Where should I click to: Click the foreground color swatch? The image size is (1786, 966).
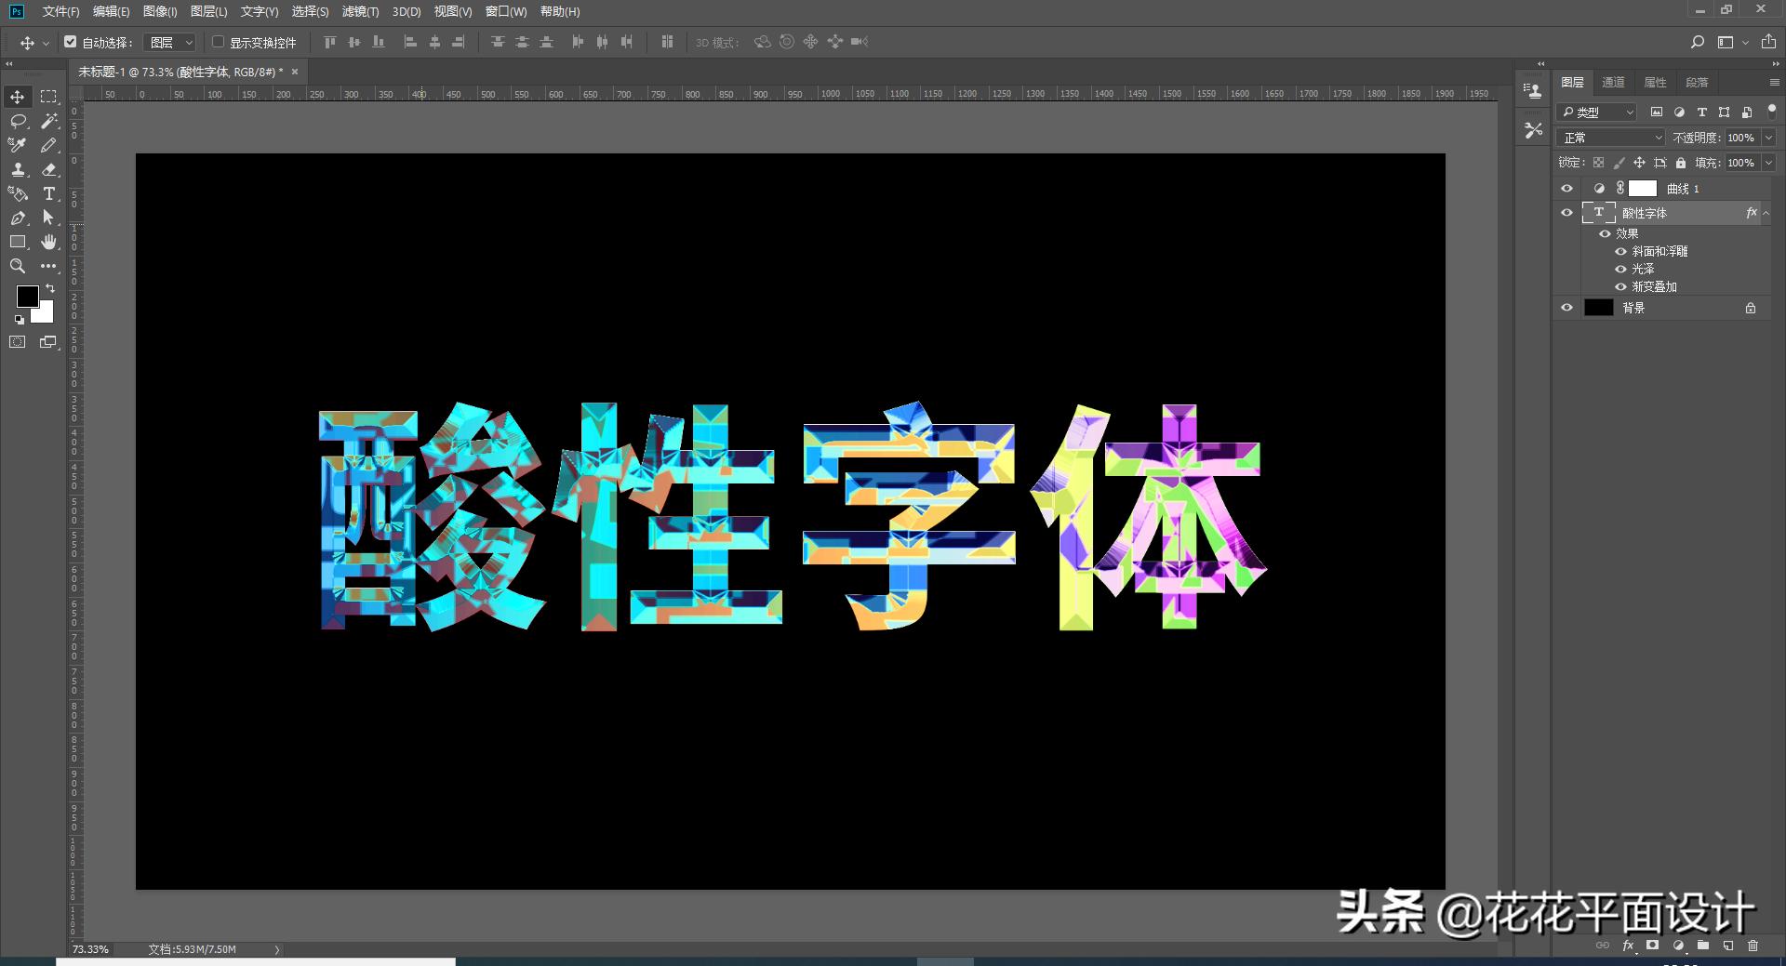27,296
